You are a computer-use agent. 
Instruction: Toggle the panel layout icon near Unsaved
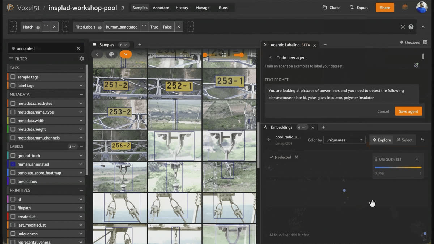pos(425,42)
